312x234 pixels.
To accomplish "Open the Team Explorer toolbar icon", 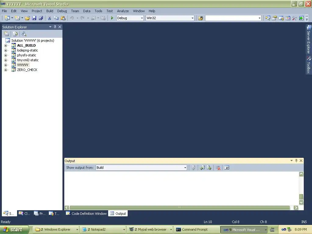I will click(x=281, y=18).
